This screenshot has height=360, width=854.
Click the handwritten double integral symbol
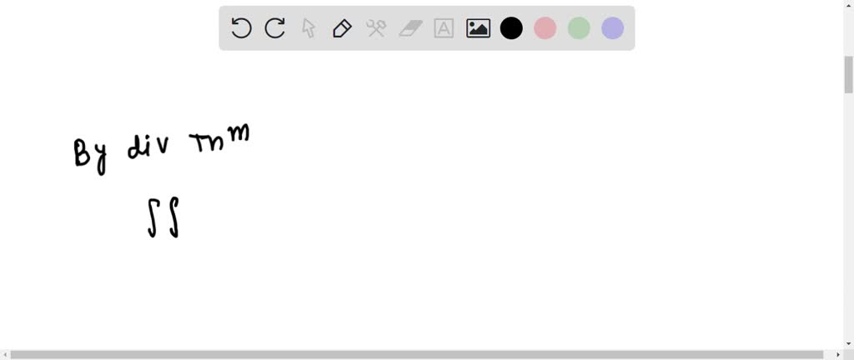163,217
